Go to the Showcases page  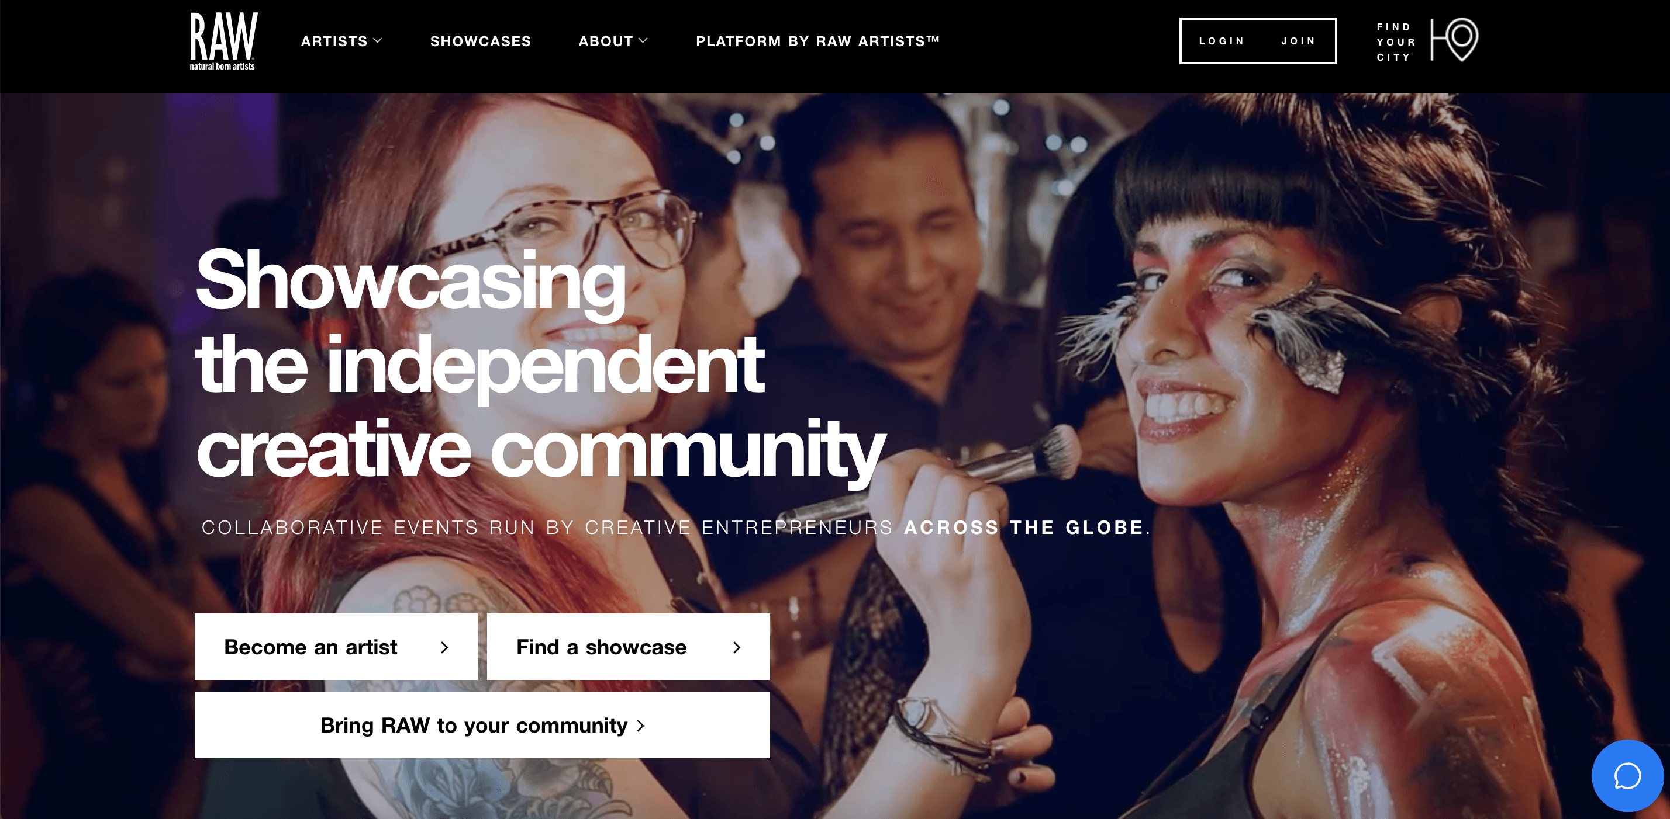pos(481,41)
